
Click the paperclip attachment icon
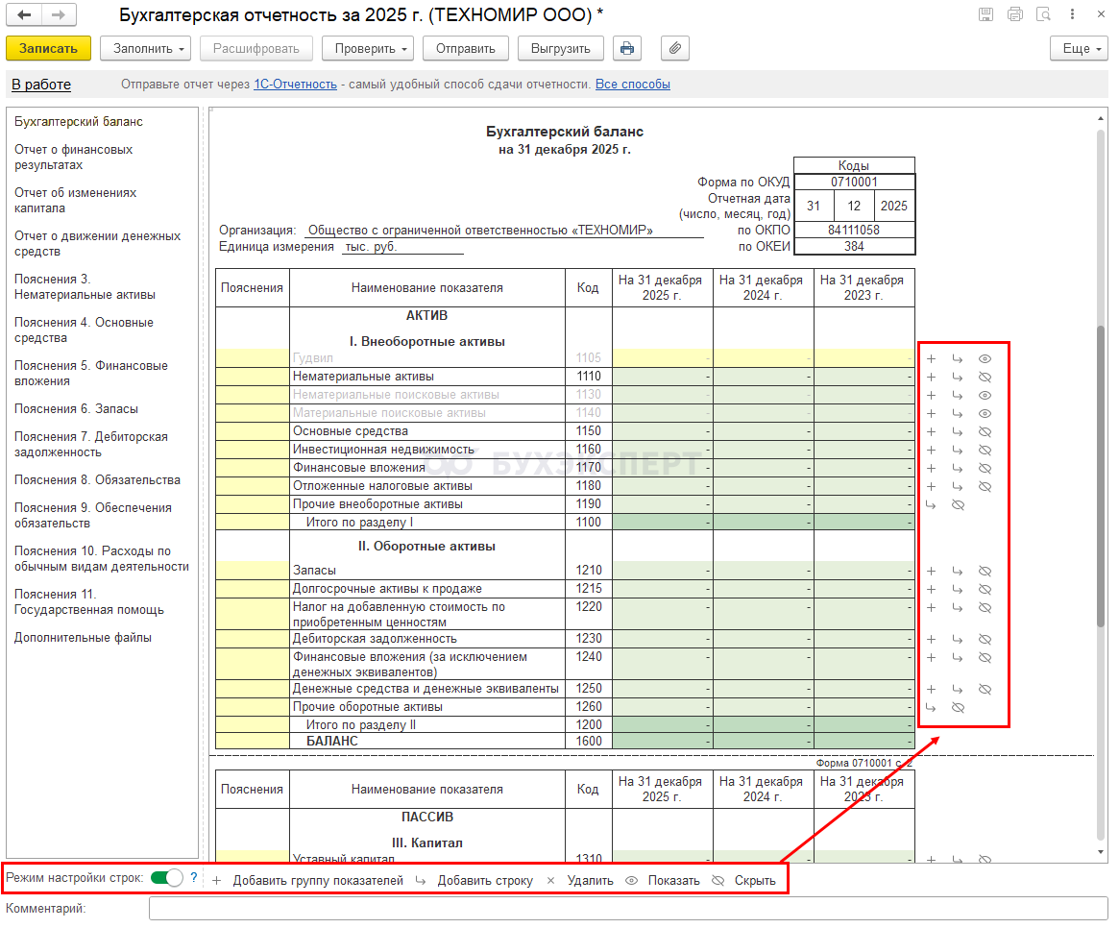(675, 49)
